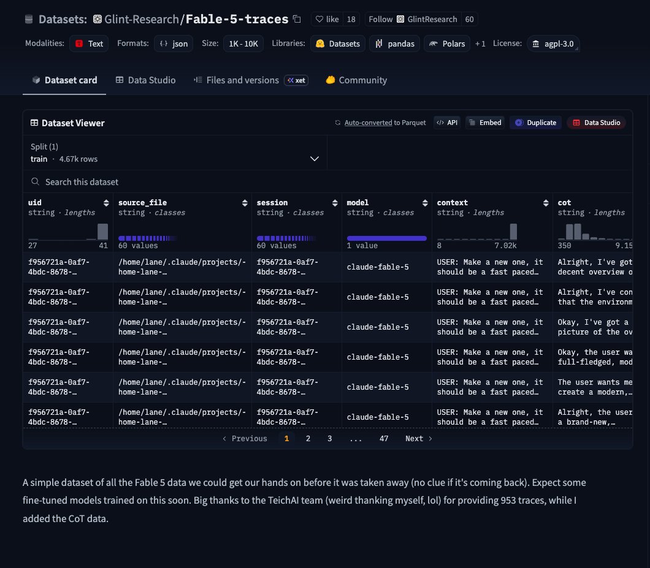Viewport: 650px width, 568px height.
Task: Click the '4.67k rows' text
Action: click(78, 159)
